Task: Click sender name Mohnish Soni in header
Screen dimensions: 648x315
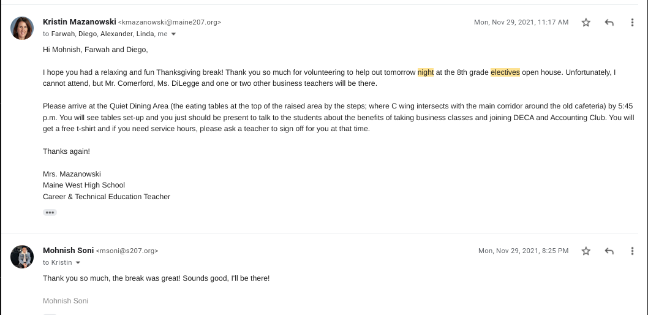Action: 68,250
